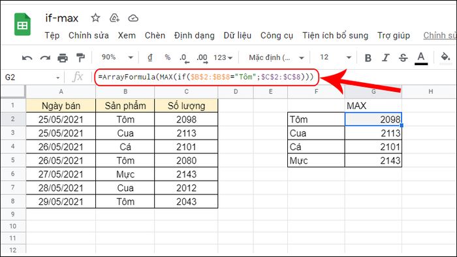Open the zoom 90% dropdown
This screenshot has width=457, height=257.
point(117,57)
